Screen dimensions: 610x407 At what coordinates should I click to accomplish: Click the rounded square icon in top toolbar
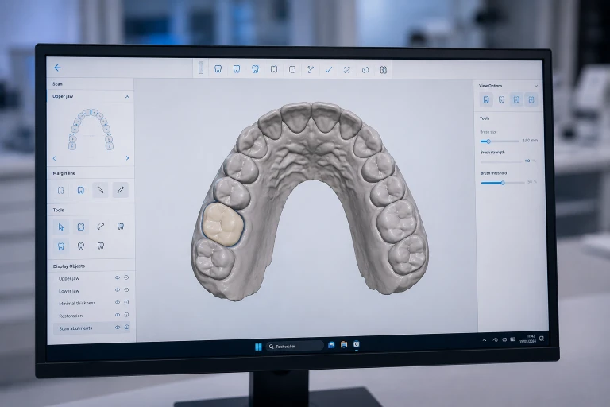292,70
